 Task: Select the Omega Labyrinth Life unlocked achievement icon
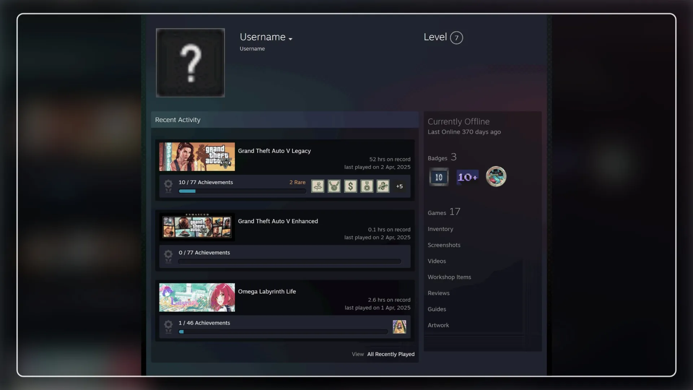click(x=399, y=327)
